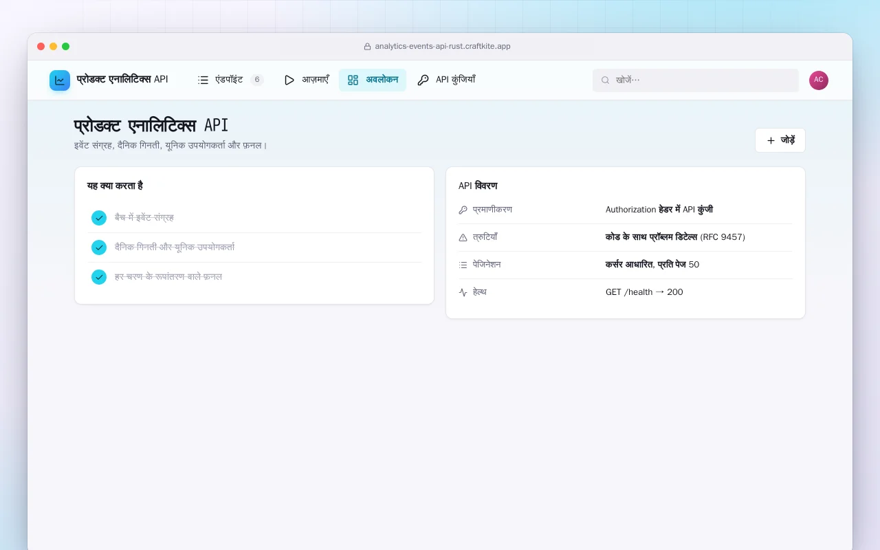Click the list icon next to पेजिनेशन
880x550 pixels.
(x=463, y=265)
